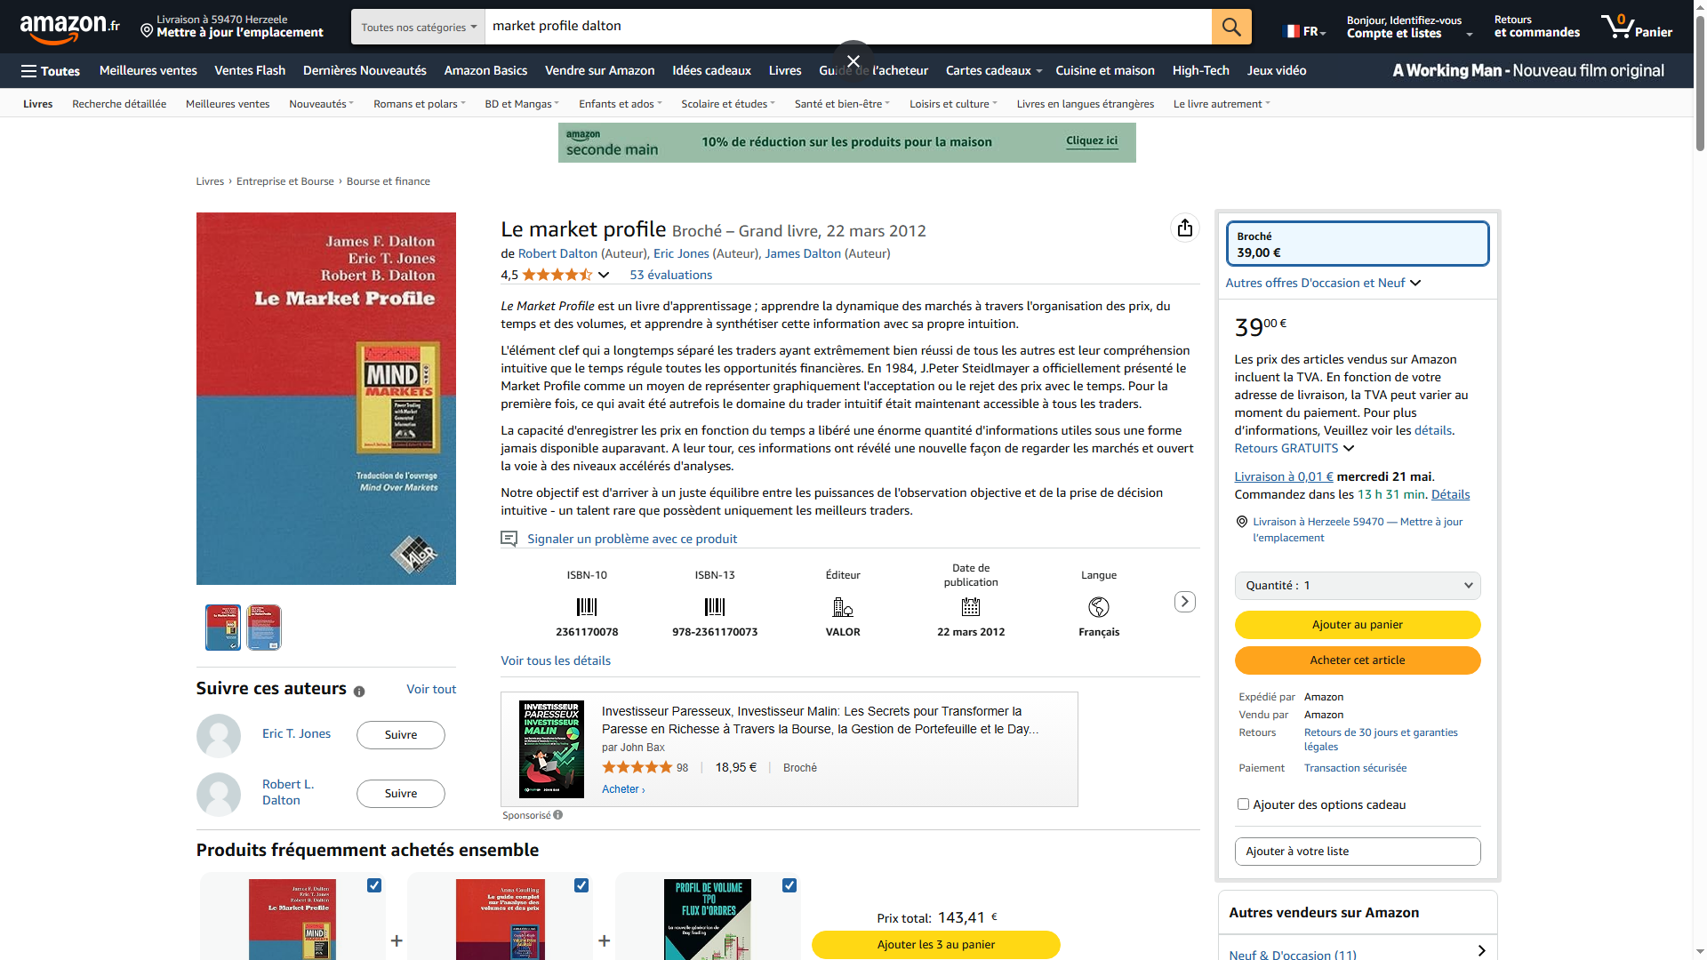Follow author Eric T. Jones
The image size is (1707, 960).
400,735
